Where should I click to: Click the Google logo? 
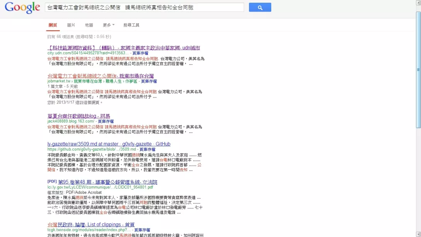point(22,7)
